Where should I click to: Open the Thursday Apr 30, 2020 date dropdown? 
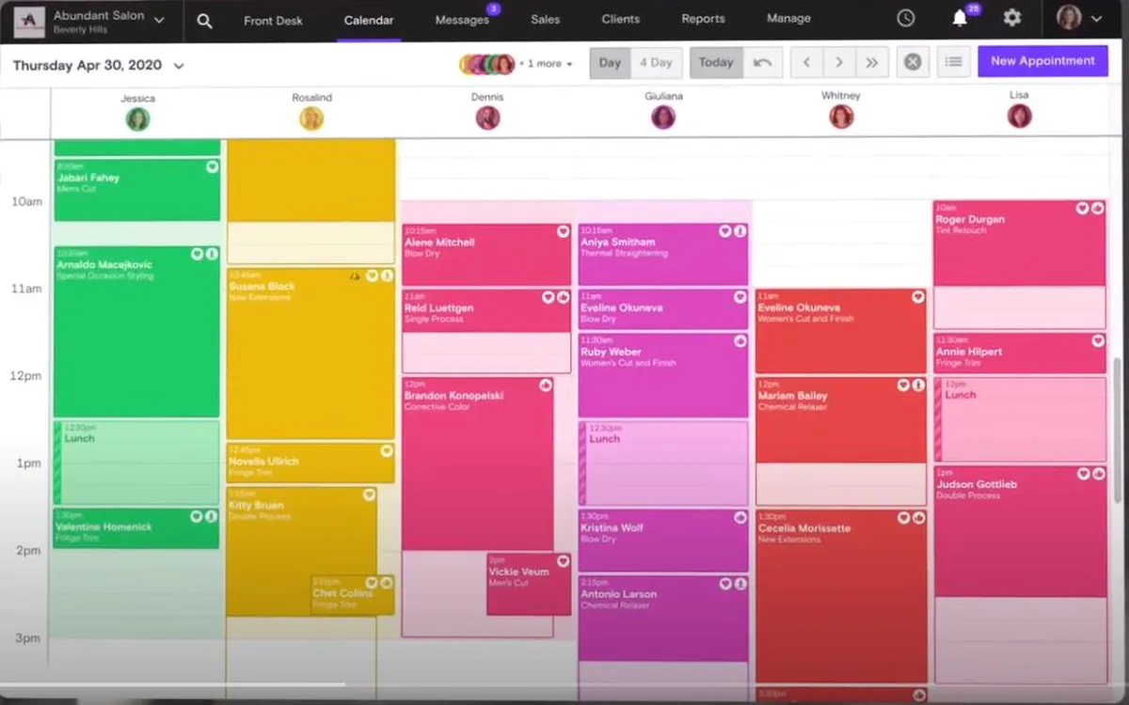[x=99, y=66]
